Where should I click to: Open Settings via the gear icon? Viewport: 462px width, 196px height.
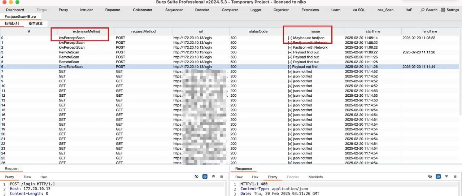(450, 10)
